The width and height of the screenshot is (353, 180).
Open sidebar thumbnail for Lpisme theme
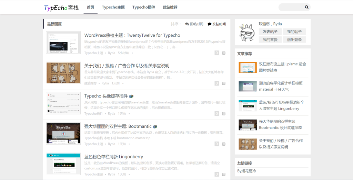point(248,67)
